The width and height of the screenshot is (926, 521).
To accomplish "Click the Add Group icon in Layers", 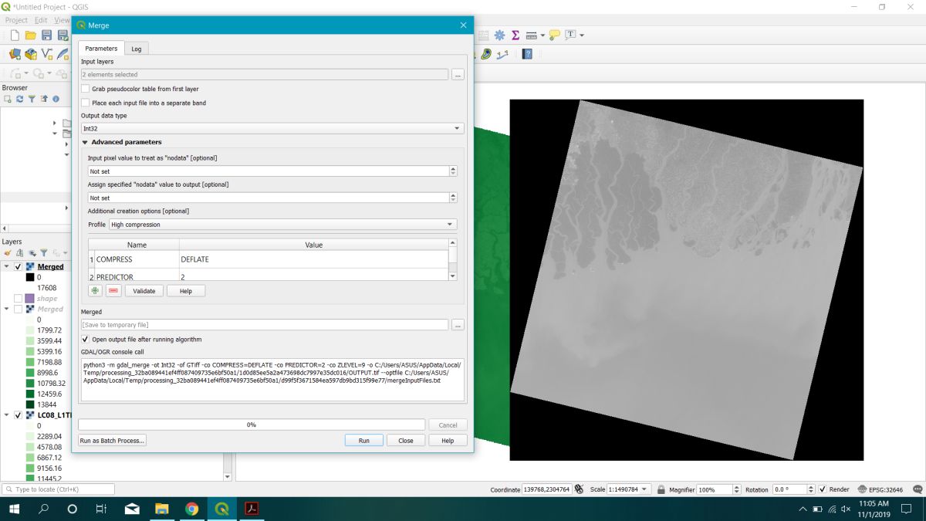I will coord(19,252).
